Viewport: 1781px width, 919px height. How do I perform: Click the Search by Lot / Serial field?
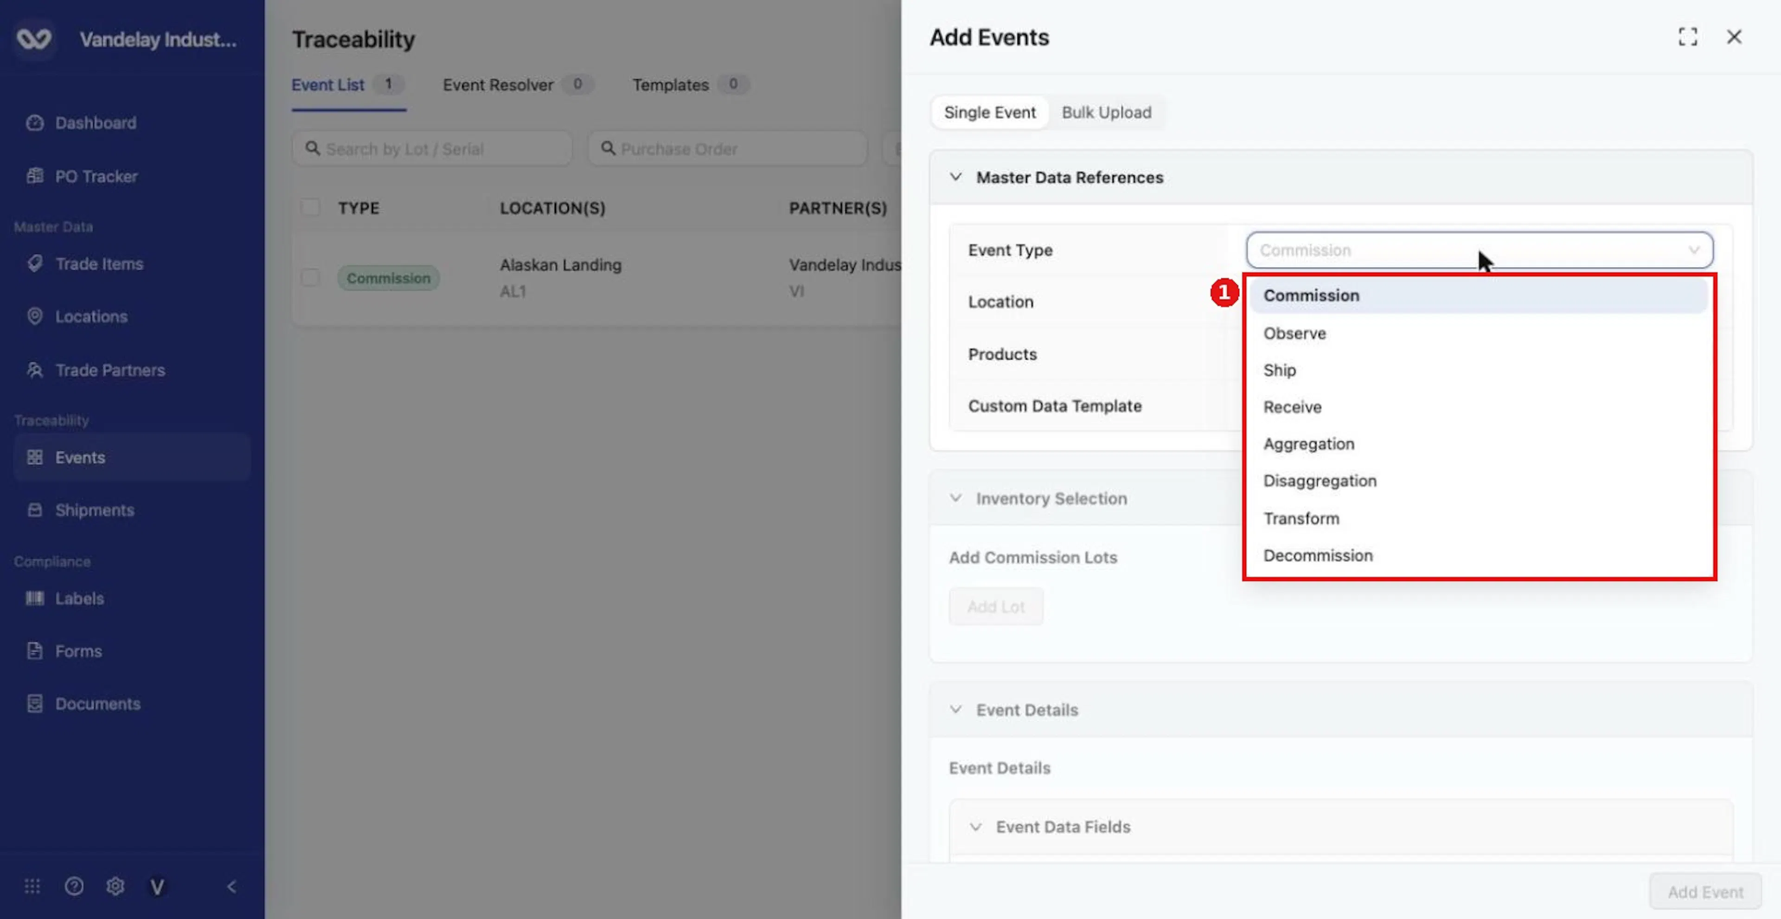click(x=432, y=148)
